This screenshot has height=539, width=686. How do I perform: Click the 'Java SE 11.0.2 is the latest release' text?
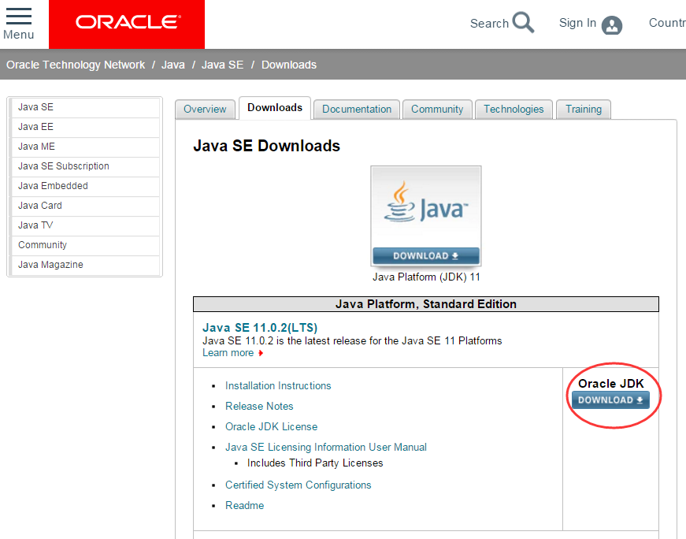coord(352,340)
